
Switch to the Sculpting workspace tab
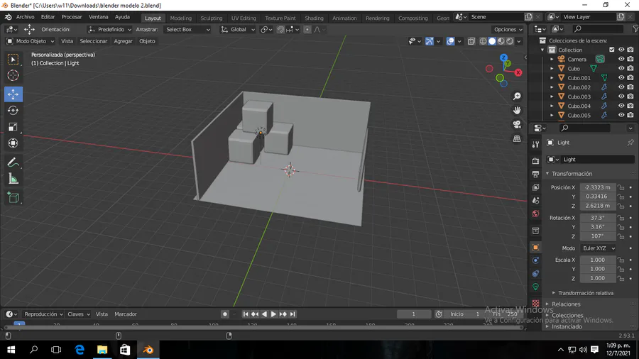click(x=211, y=18)
